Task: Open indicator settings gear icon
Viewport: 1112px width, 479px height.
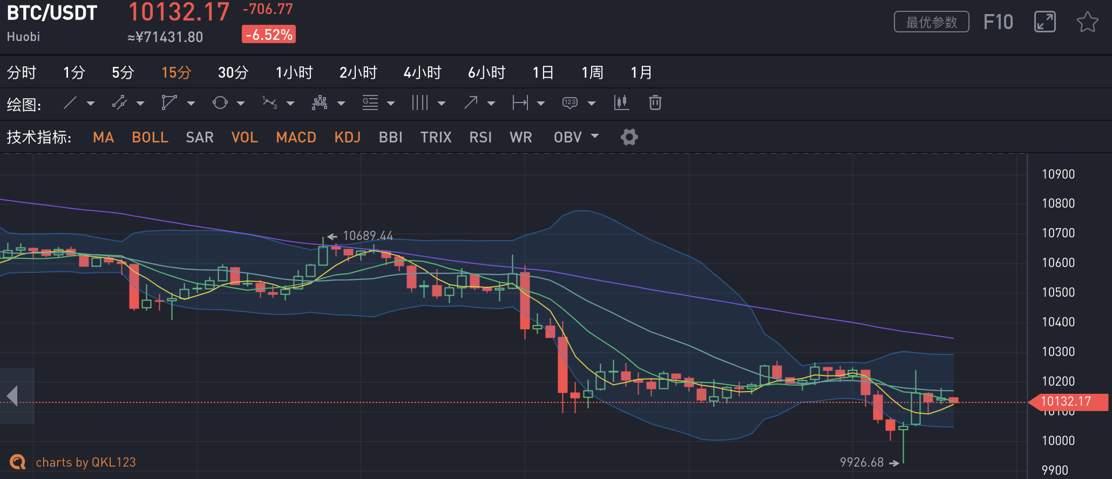Action: pos(629,137)
